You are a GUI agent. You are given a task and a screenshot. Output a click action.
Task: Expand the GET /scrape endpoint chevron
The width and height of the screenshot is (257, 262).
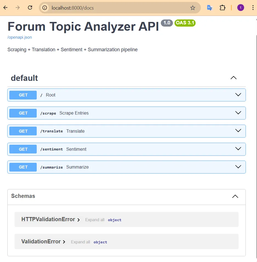pyautogui.click(x=238, y=113)
